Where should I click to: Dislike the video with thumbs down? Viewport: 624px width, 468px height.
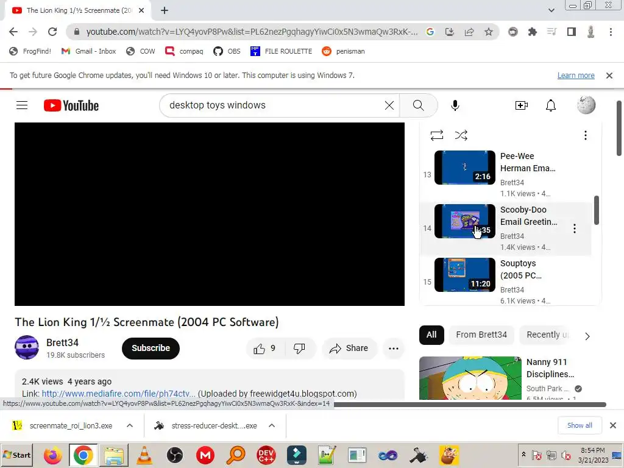tap(300, 349)
